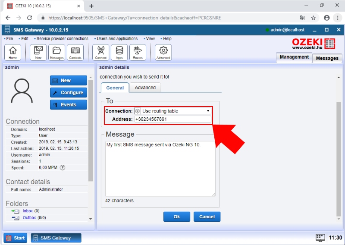The image size is (345, 245).
Task: Click the Cancel button
Action: point(207,217)
